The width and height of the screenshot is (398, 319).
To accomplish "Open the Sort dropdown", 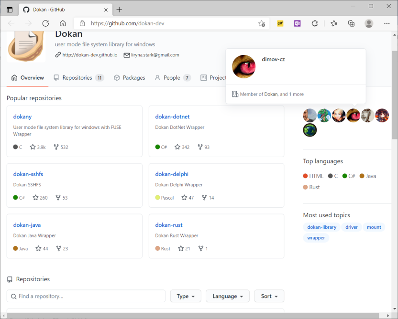I will [x=269, y=296].
